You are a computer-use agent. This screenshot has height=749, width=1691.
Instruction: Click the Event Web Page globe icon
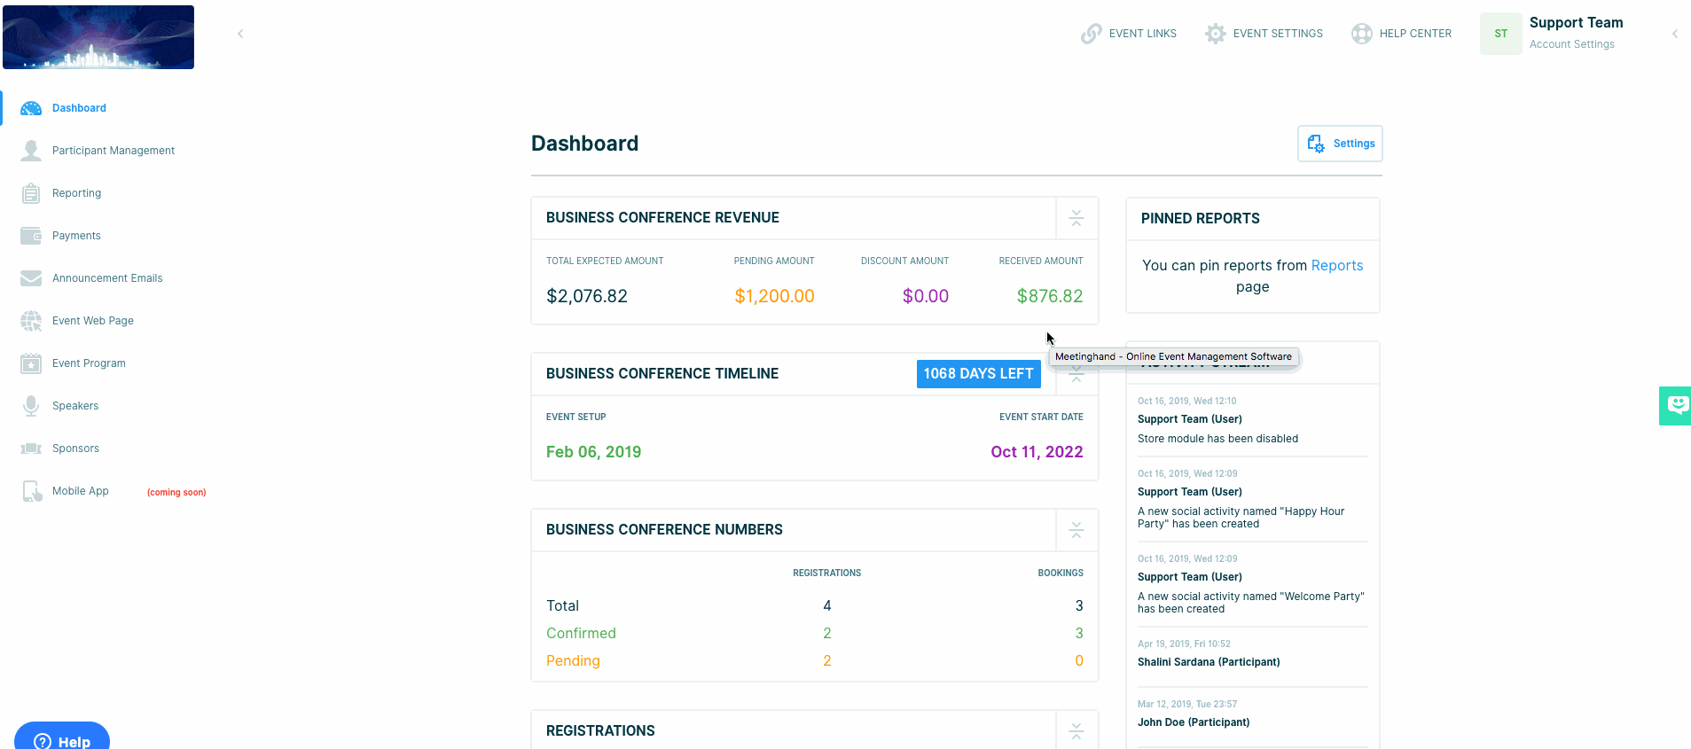(31, 321)
